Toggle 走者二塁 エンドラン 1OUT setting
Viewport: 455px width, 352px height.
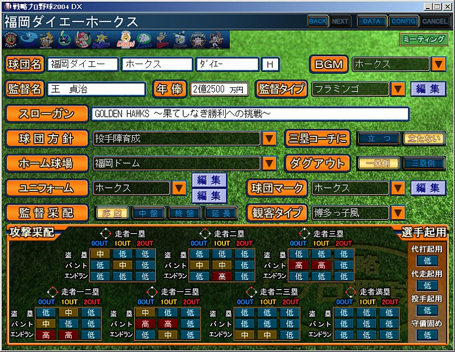click(222, 276)
